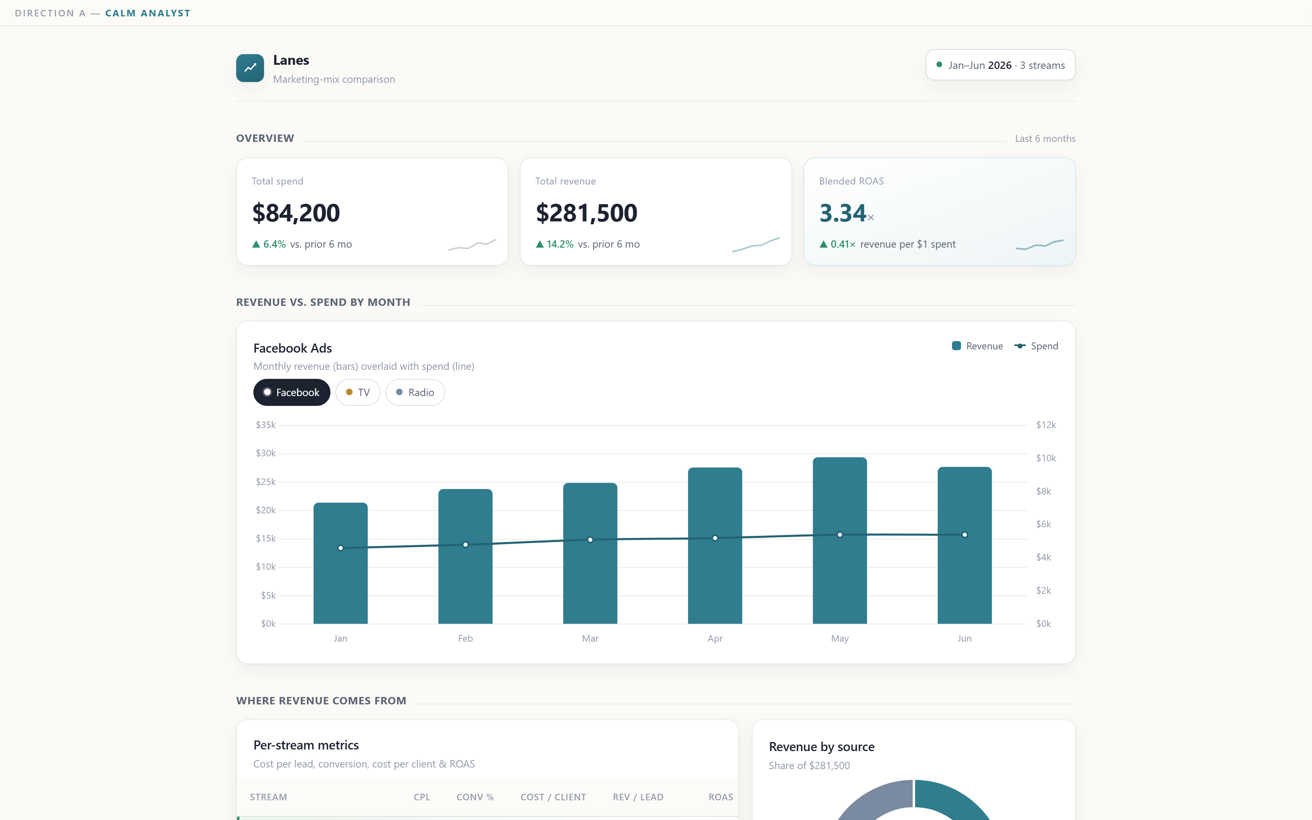Click the May spend data point

[x=840, y=535]
